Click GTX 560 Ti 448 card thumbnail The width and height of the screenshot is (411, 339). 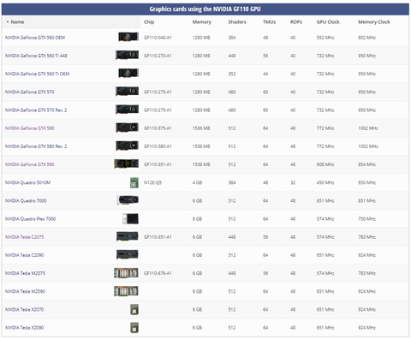click(x=127, y=55)
